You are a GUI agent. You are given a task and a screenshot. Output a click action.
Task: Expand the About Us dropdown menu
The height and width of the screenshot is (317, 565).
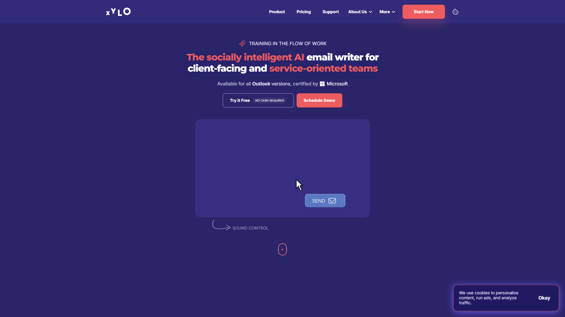[x=359, y=12]
